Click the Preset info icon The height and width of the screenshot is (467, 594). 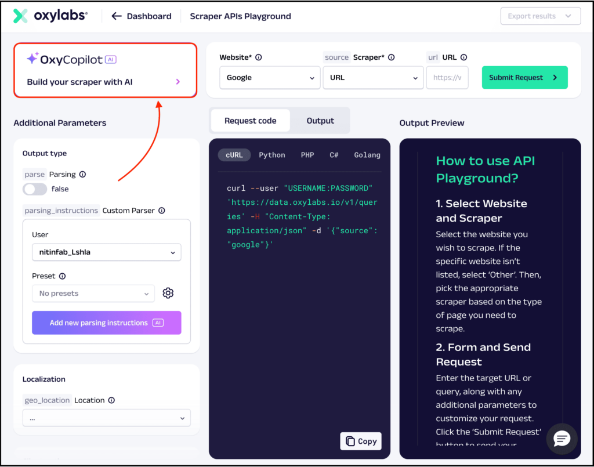pyautogui.click(x=63, y=276)
